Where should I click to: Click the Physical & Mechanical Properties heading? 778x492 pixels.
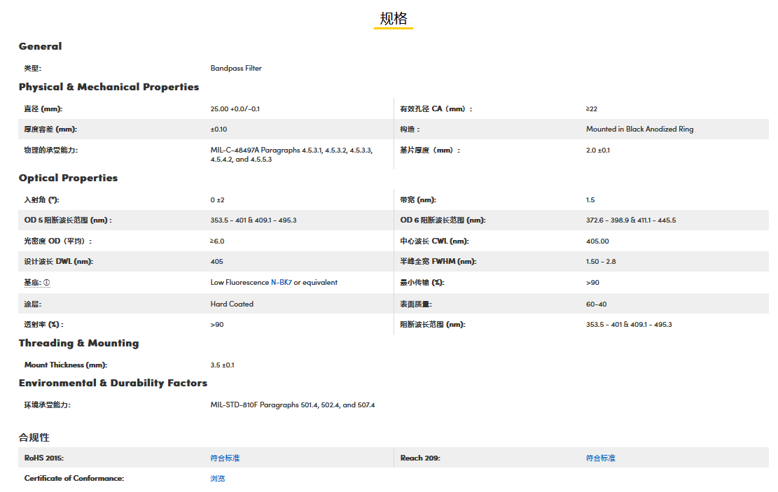(x=109, y=87)
